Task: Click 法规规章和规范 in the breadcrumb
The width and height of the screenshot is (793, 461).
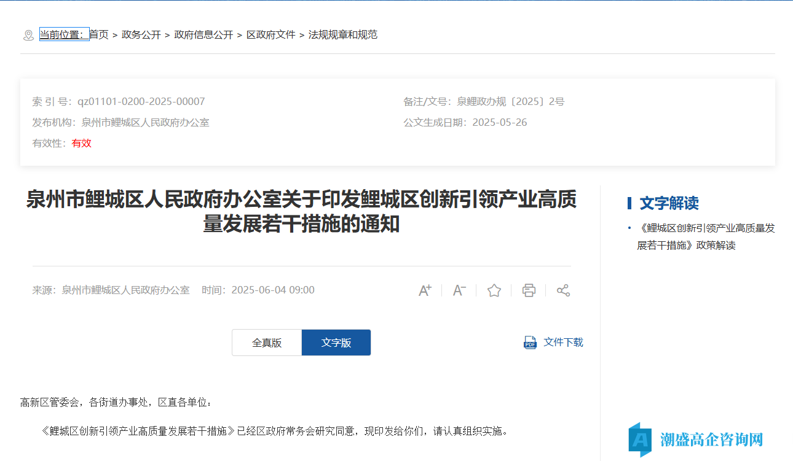Action: (343, 35)
